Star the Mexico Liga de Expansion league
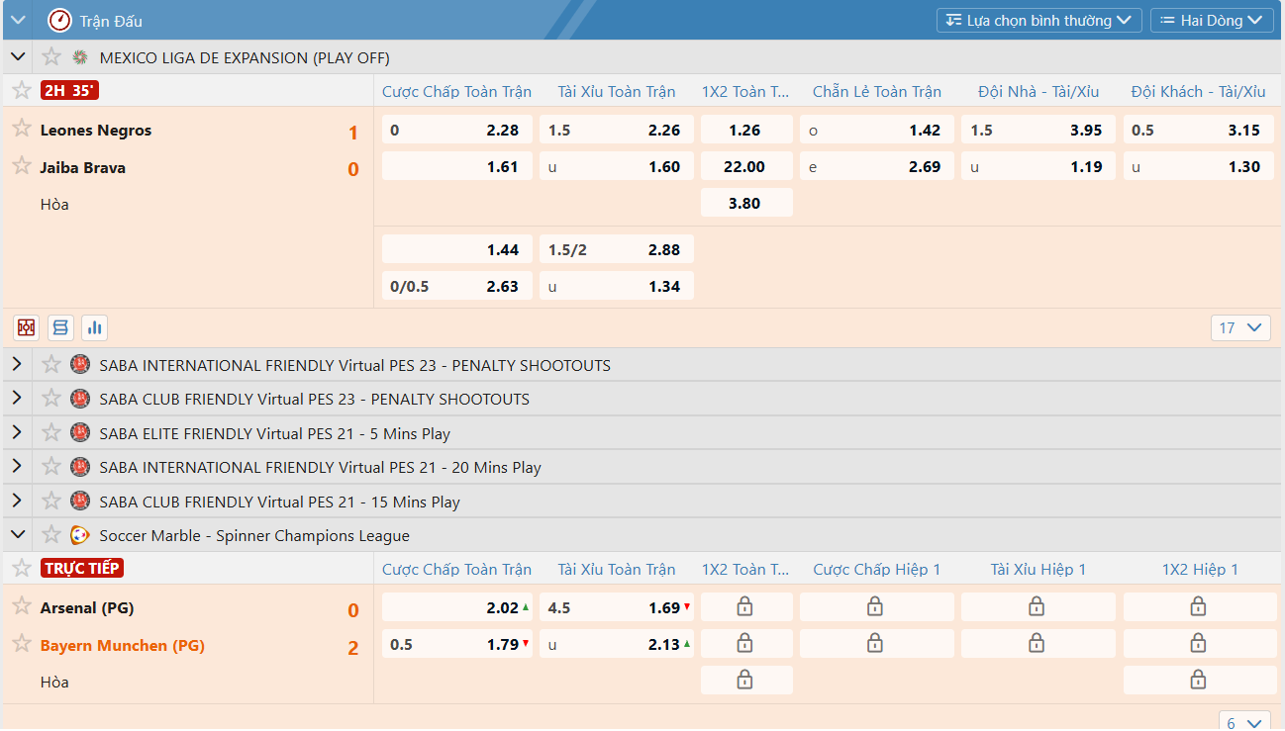Viewport: 1285px width, 731px height. [51, 57]
